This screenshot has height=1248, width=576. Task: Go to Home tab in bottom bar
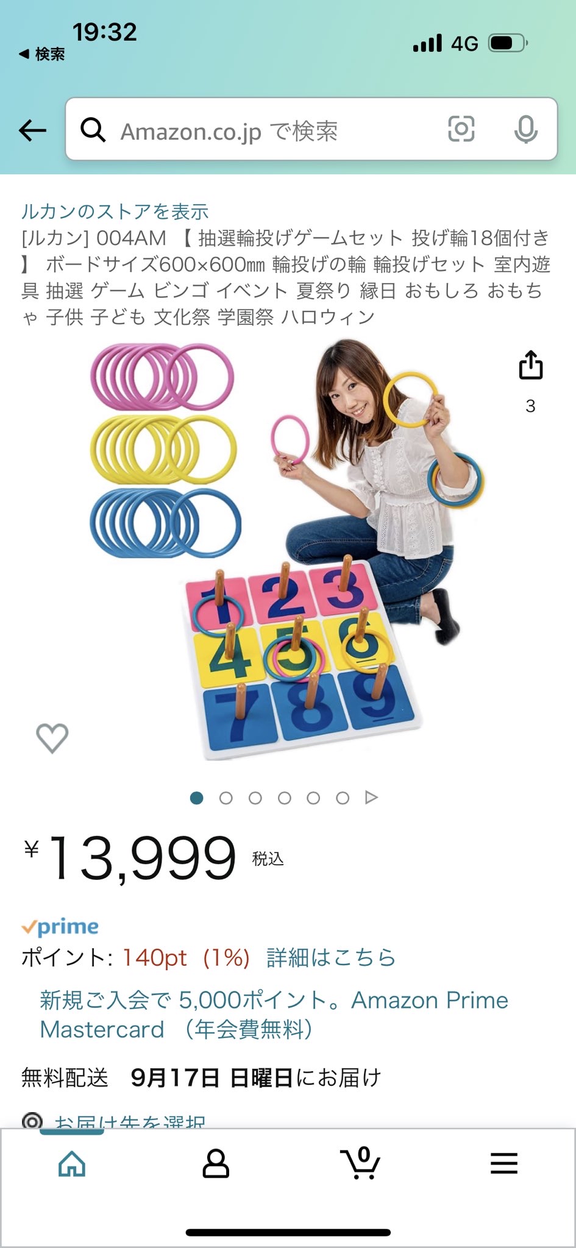tap(72, 1164)
